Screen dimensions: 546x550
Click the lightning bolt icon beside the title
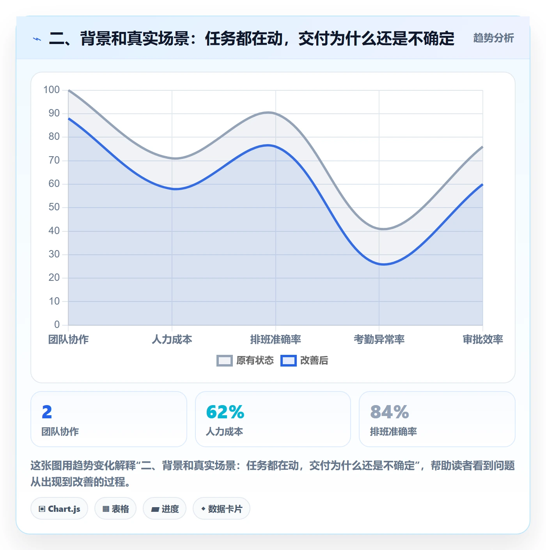[x=37, y=39]
